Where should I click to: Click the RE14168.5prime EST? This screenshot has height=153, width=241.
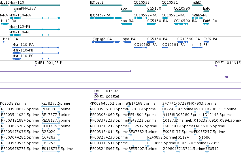[129, 106]
